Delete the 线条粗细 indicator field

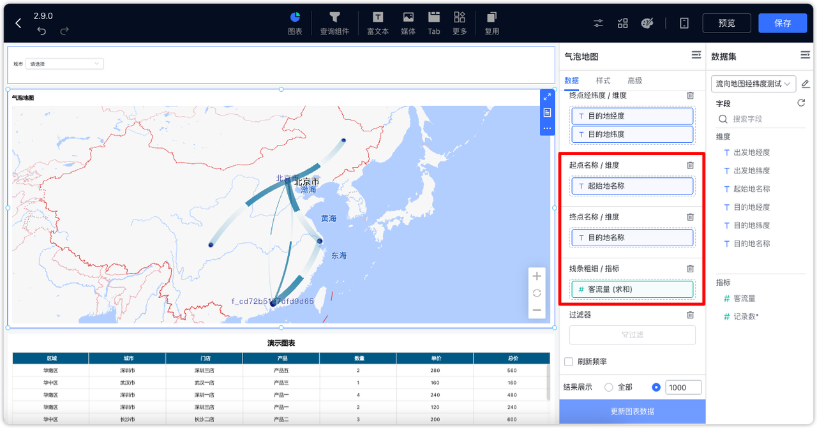tap(689, 269)
